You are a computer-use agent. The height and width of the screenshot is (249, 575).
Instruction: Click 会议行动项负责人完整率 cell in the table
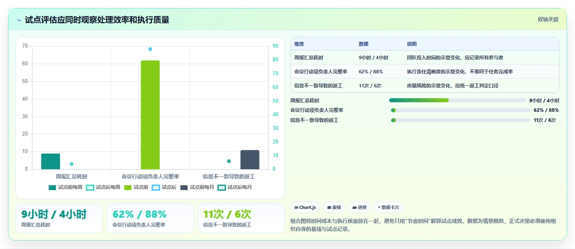[x=321, y=72]
